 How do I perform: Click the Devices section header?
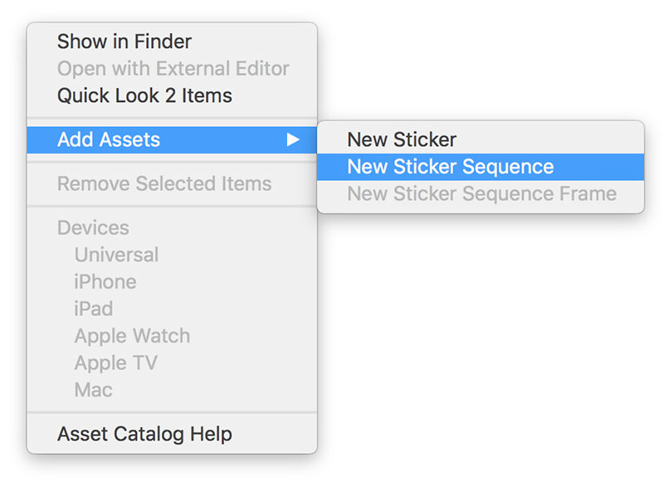[93, 227]
